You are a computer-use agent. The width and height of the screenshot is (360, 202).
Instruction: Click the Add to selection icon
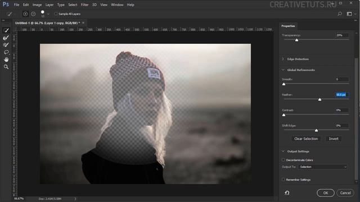[25, 14]
